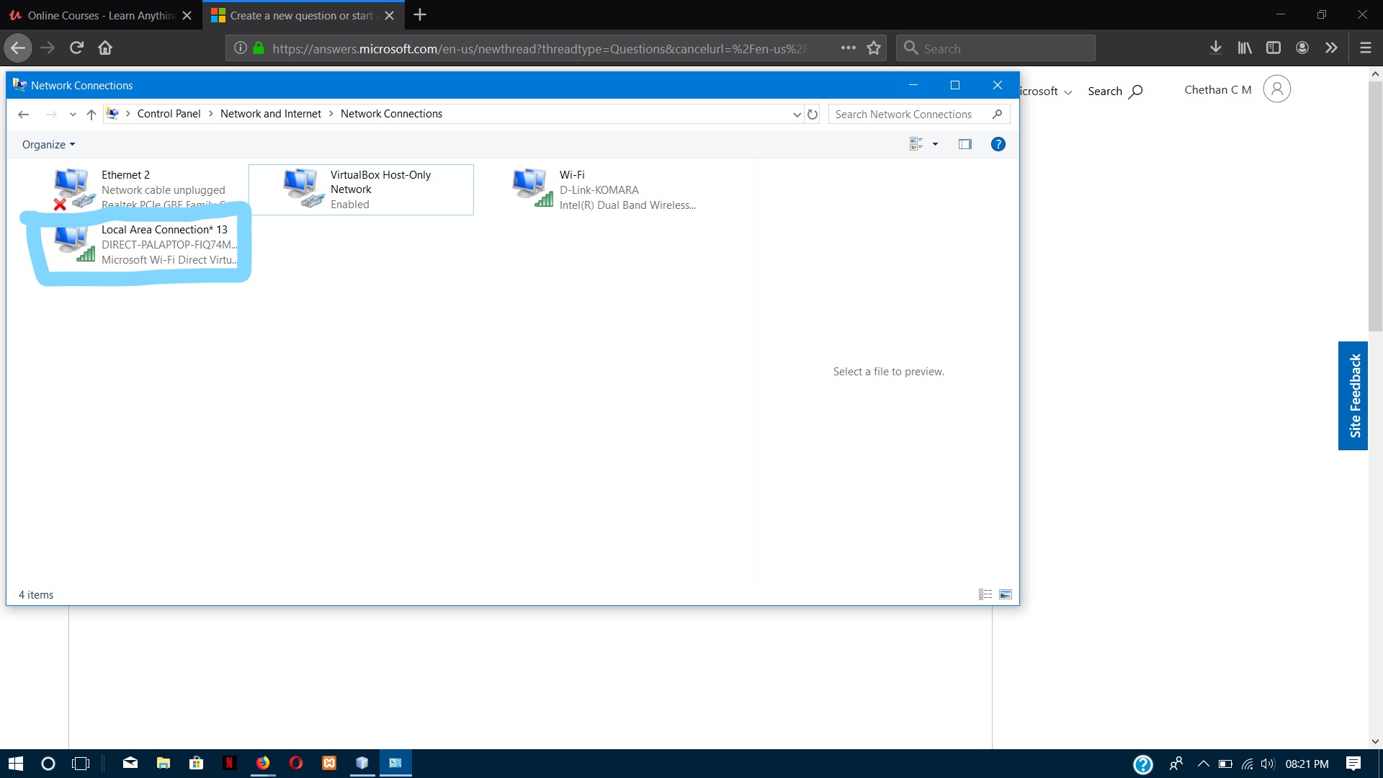
Task: Open the Windows Start menu
Action: pyautogui.click(x=16, y=764)
